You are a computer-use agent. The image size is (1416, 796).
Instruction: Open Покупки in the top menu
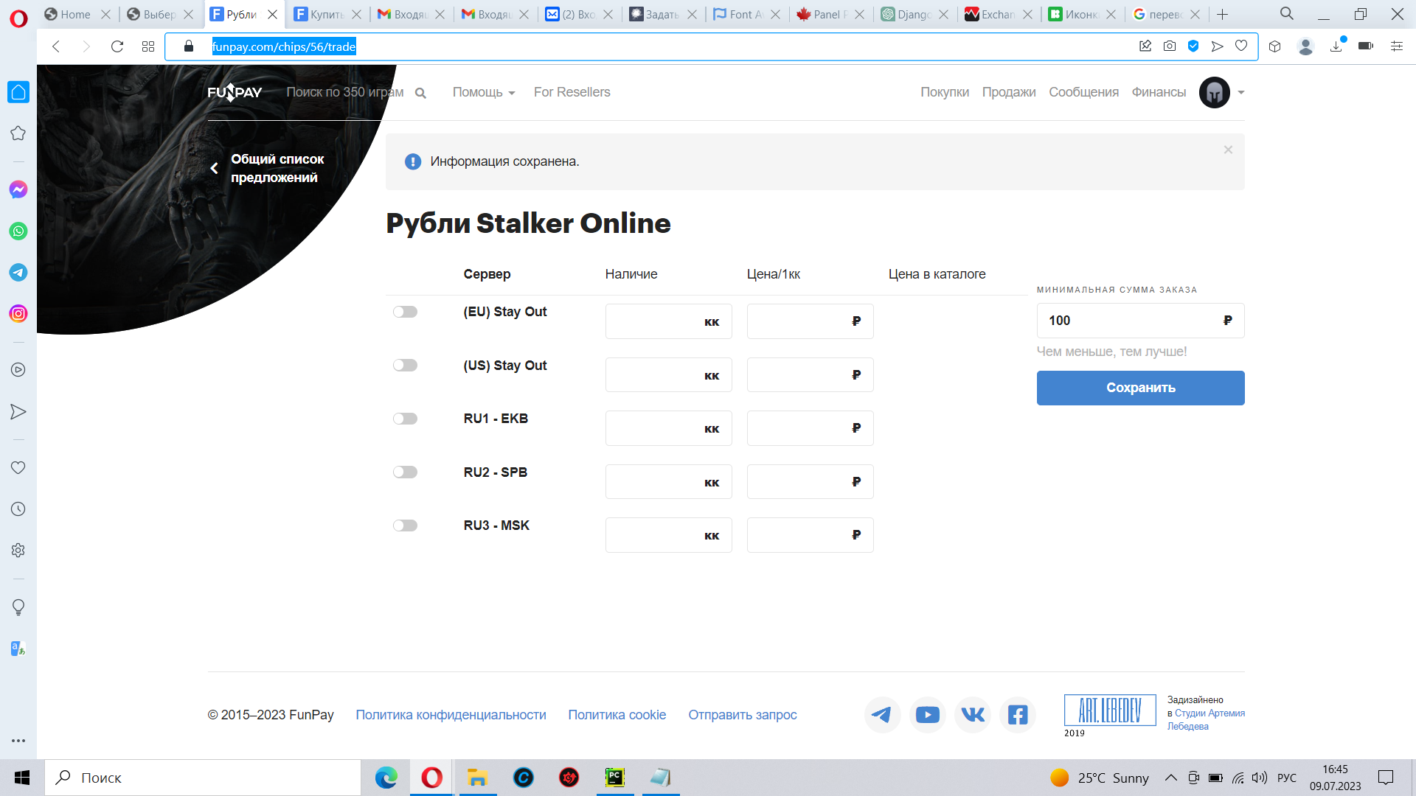pyautogui.click(x=944, y=92)
